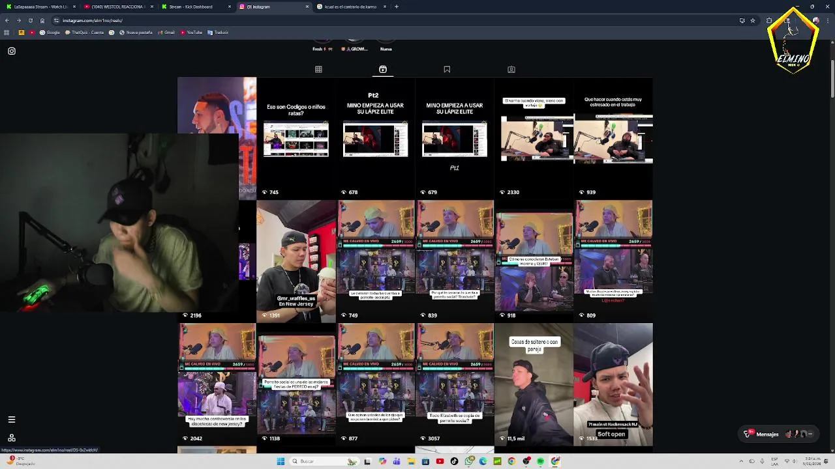The image size is (835, 469).
Task: Open YouTube app from the taskbar
Action: [440, 461]
